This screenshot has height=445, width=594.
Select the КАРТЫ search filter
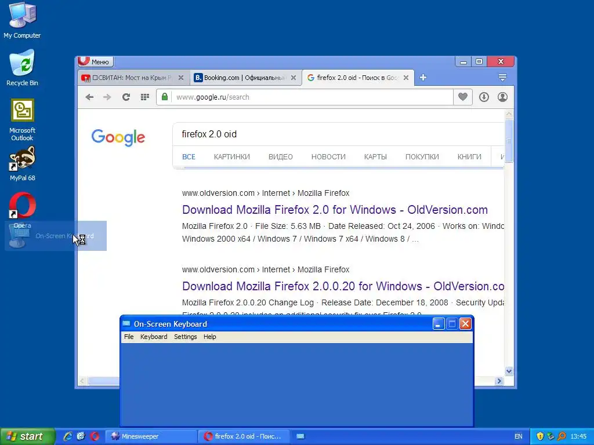(x=375, y=156)
